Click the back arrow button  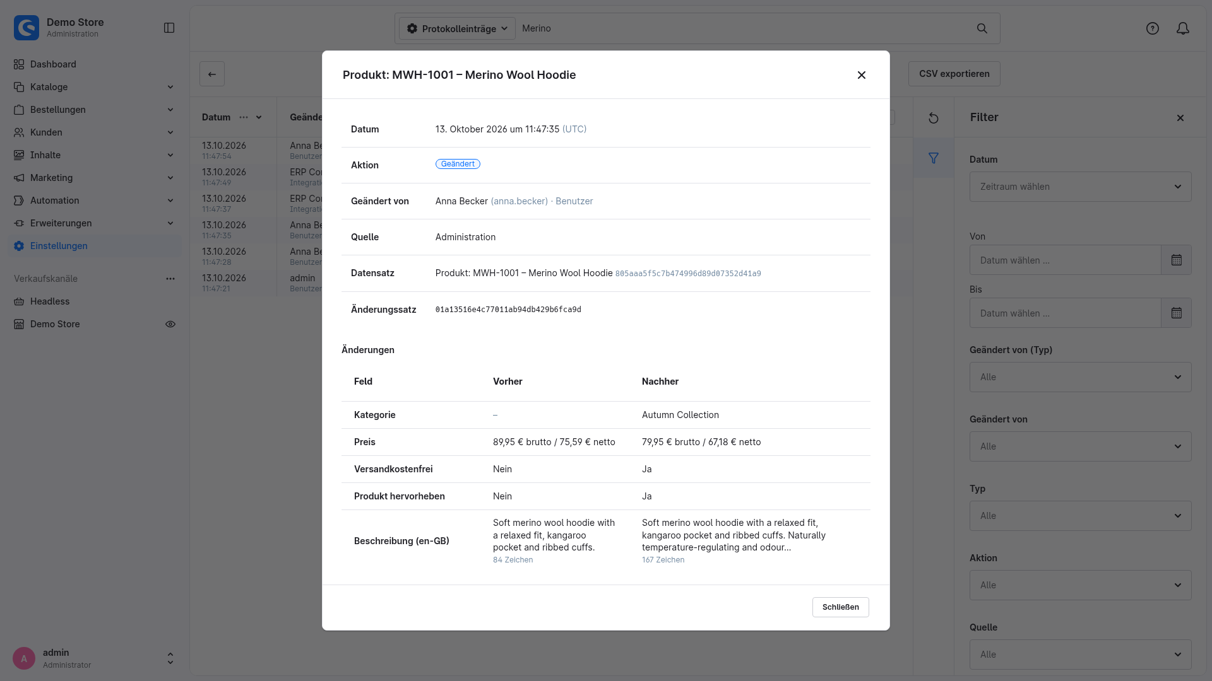coord(212,74)
